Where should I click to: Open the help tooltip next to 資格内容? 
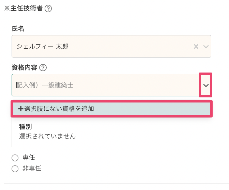click(x=43, y=67)
